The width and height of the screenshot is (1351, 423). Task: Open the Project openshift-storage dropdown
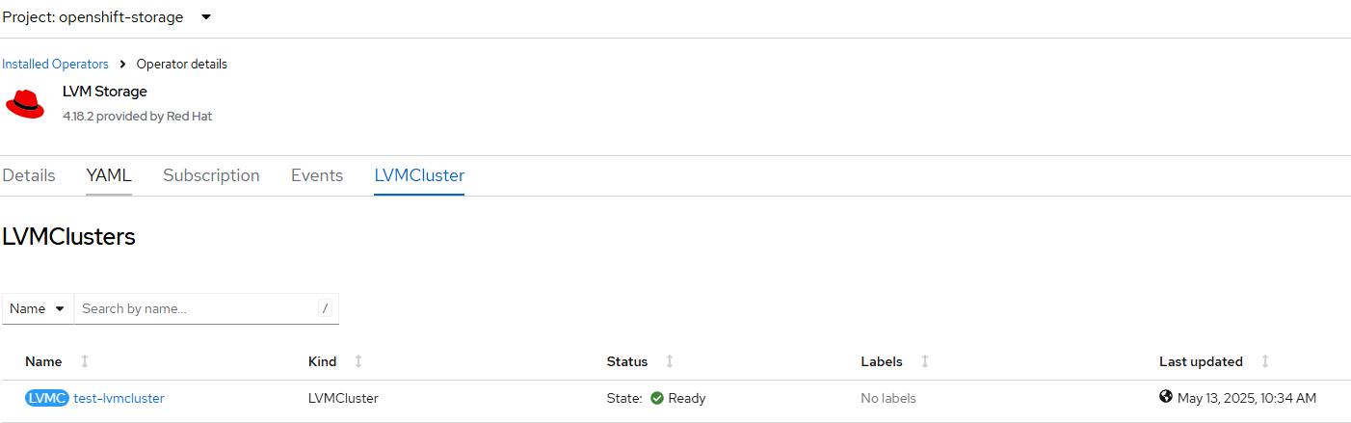(107, 17)
